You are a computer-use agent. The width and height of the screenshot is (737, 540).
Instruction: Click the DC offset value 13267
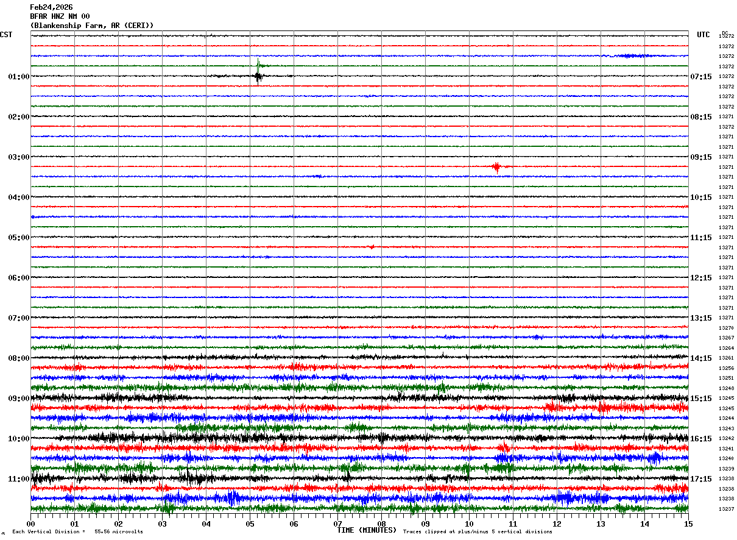click(x=726, y=338)
